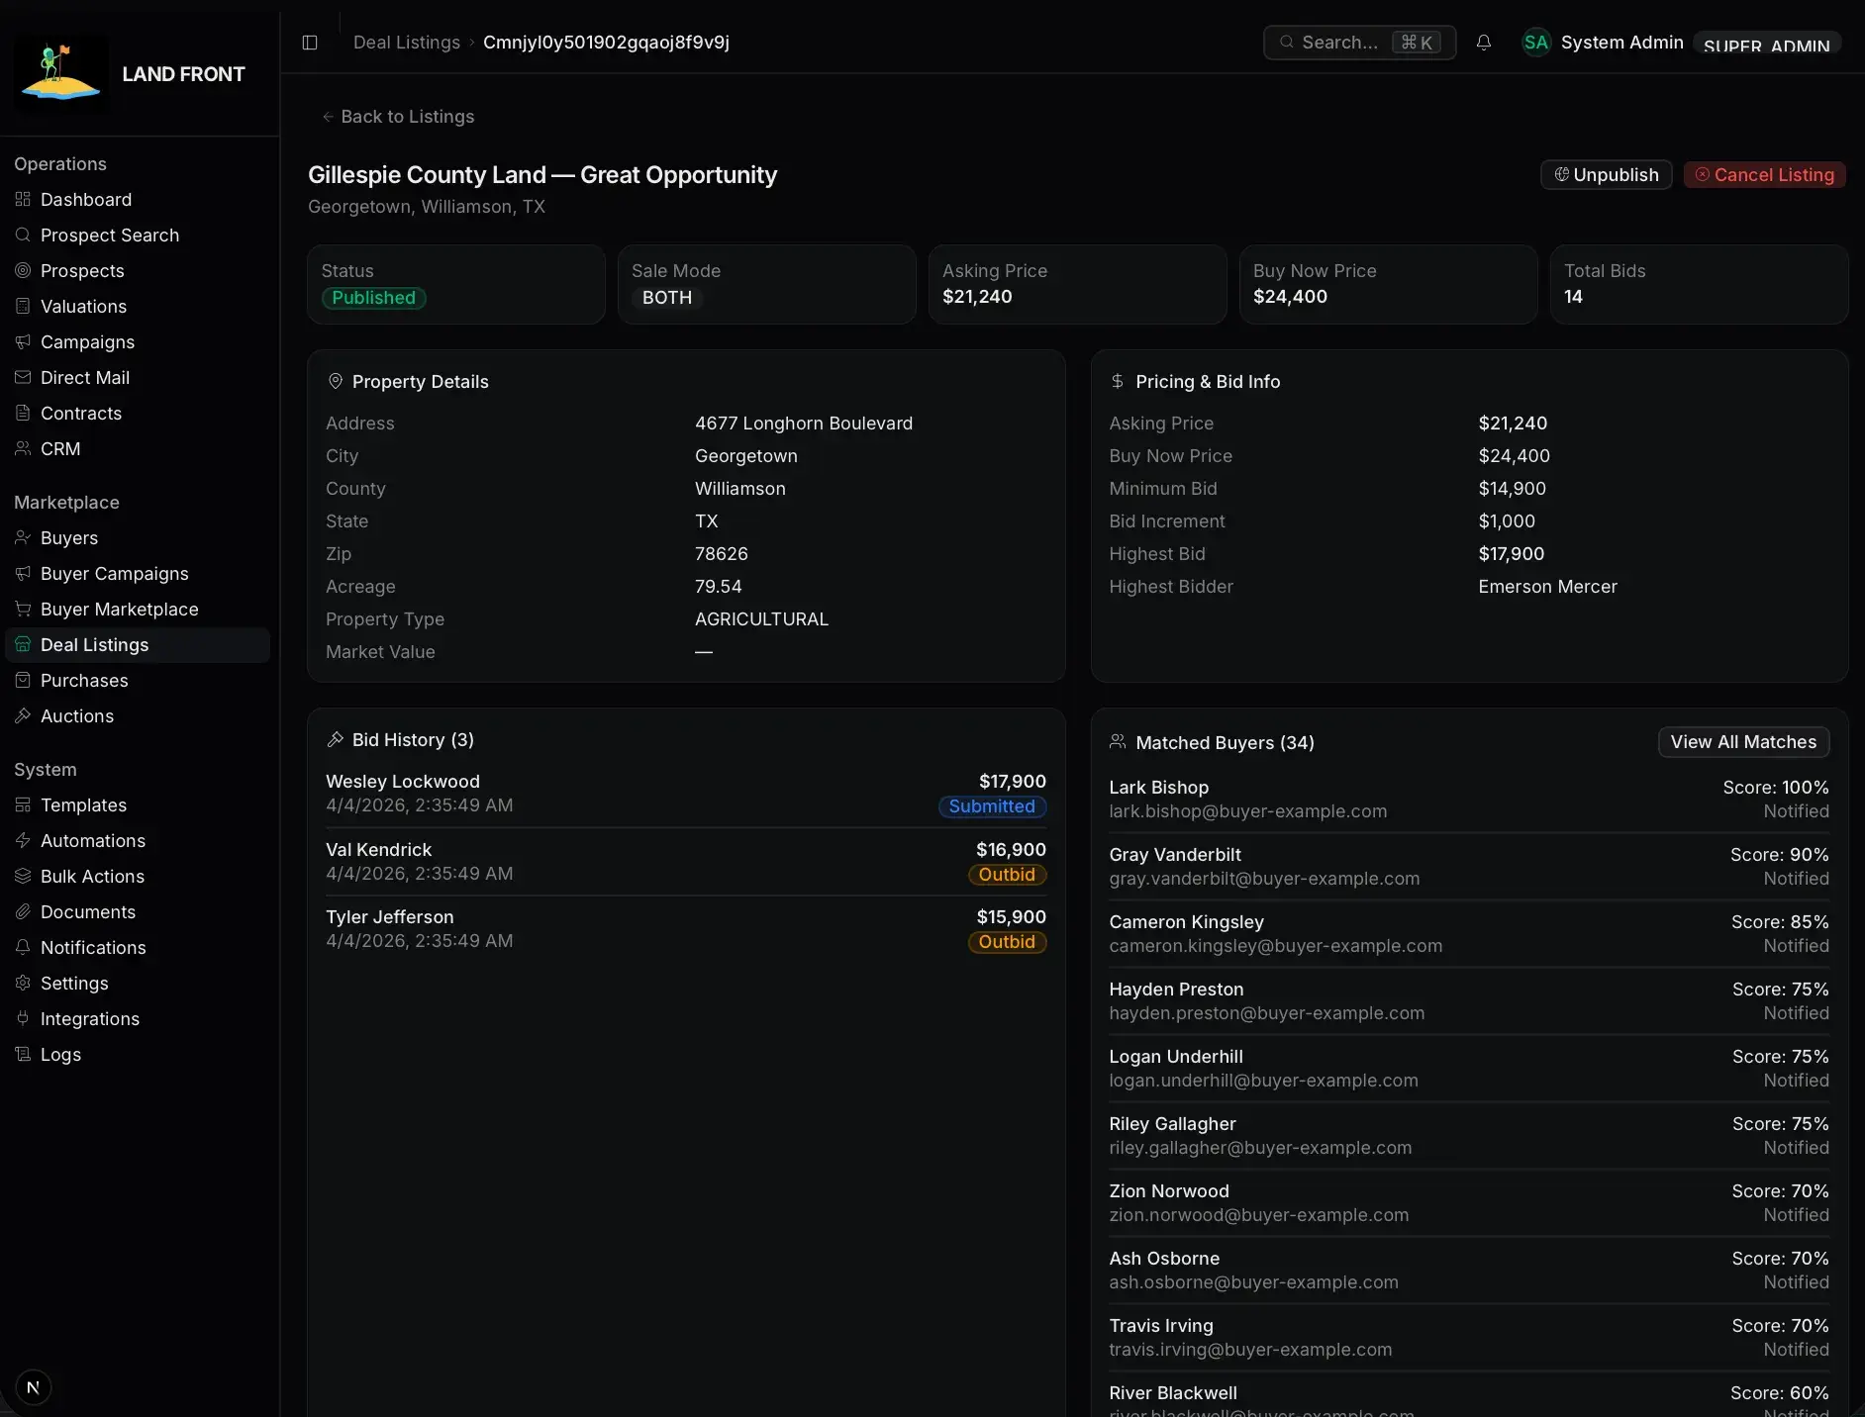Click the Purchases icon in sidebar
The image size is (1865, 1417).
[23, 680]
